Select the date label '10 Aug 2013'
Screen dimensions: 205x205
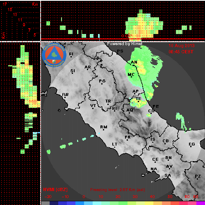point(182,46)
